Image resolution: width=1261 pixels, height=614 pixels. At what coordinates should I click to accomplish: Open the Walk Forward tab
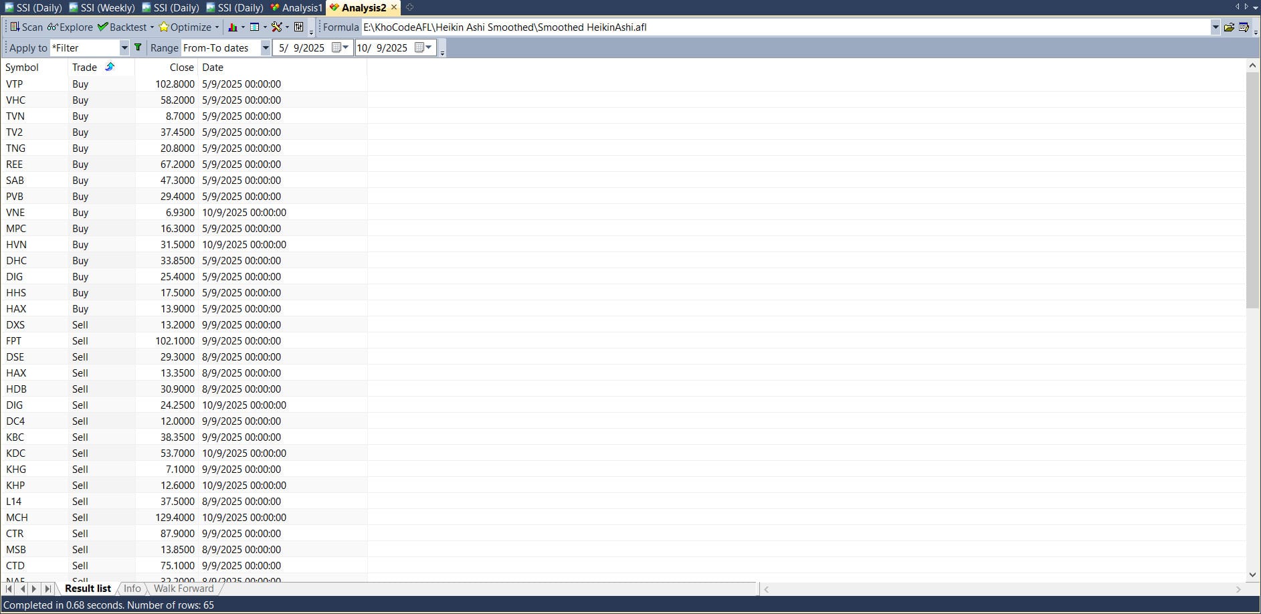(x=184, y=589)
